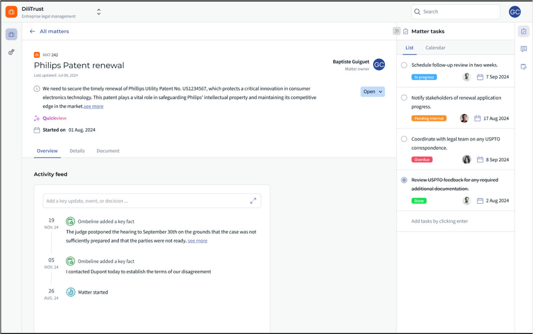Image resolution: width=533 pixels, height=334 pixels.
Task: Click the orange MAT-242 matter icon
Action: (37, 55)
